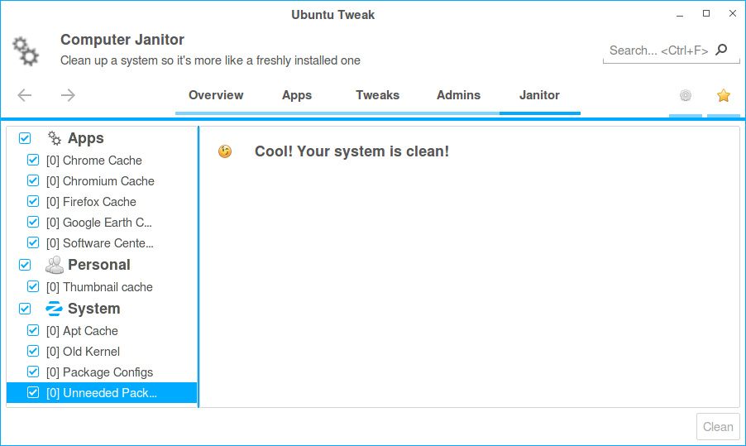Switch to the Overview tab

click(216, 95)
